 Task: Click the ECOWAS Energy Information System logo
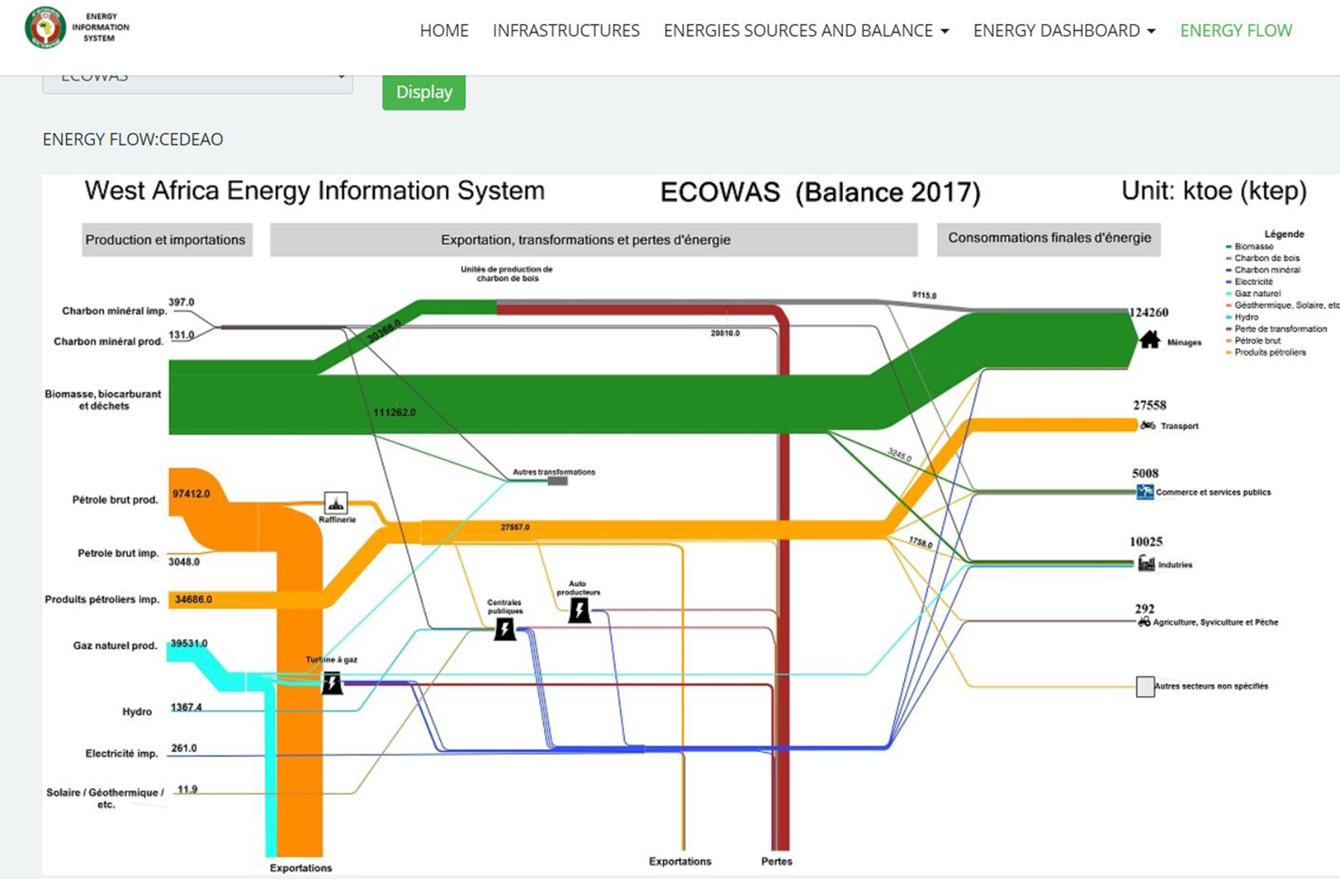click(77, 27)
